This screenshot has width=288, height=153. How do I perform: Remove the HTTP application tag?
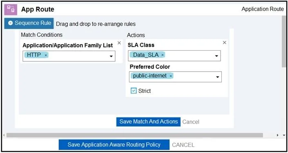(46, 55)
